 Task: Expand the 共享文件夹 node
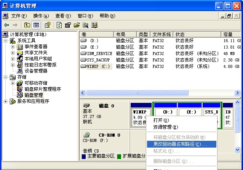tap(13, 53)
